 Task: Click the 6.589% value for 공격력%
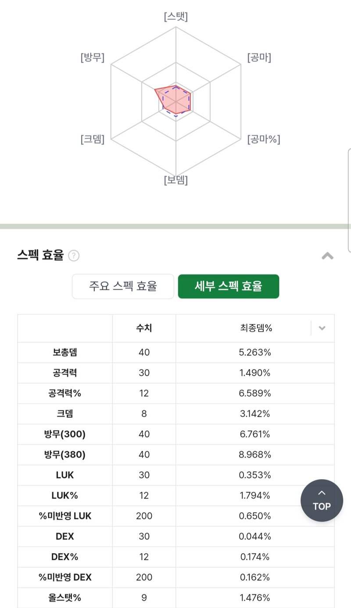255,393
